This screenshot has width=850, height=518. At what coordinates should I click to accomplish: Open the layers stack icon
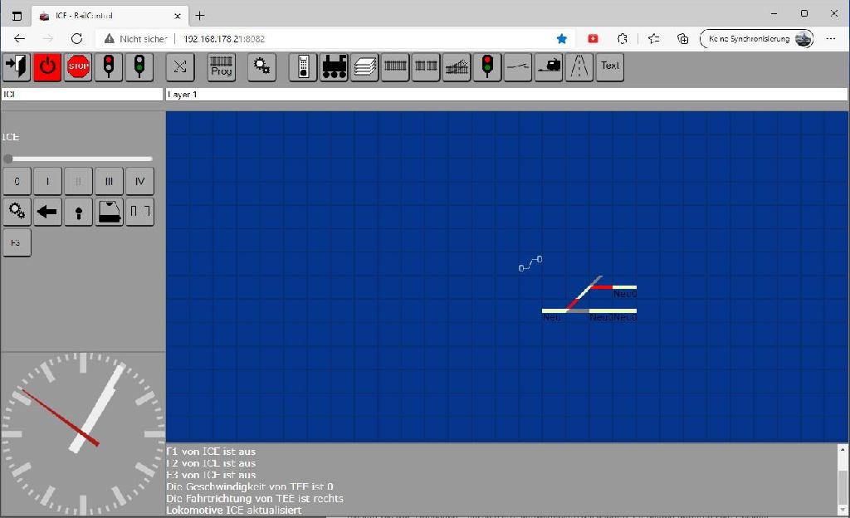click(364, 66)
